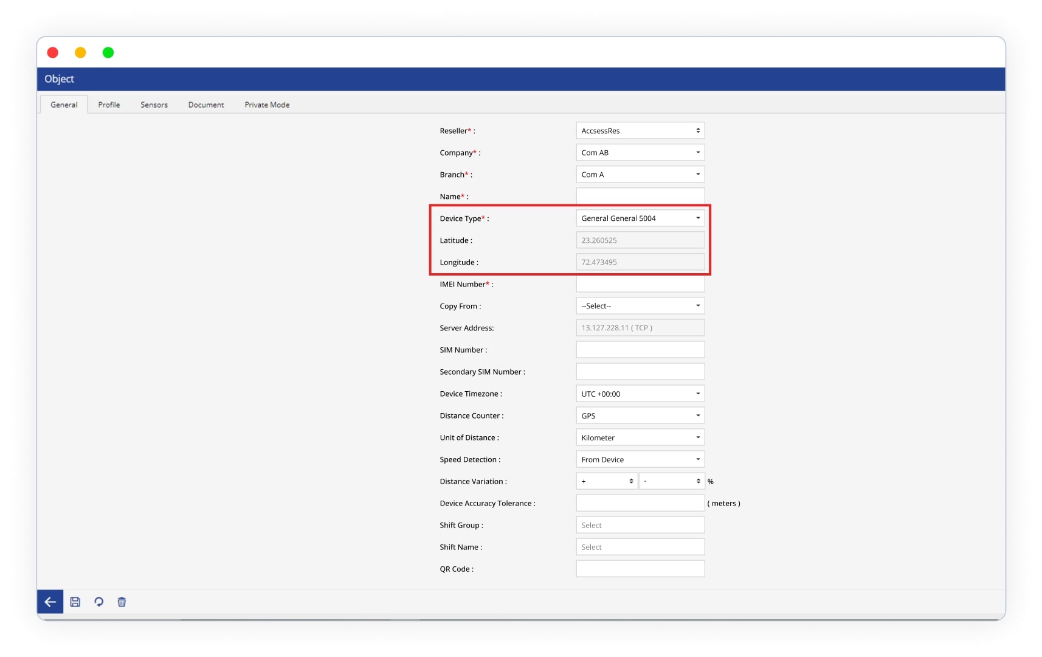This screenshot has height=657, width=1042.
Task: Click the QR Code input field
Action: click(640, 569)
